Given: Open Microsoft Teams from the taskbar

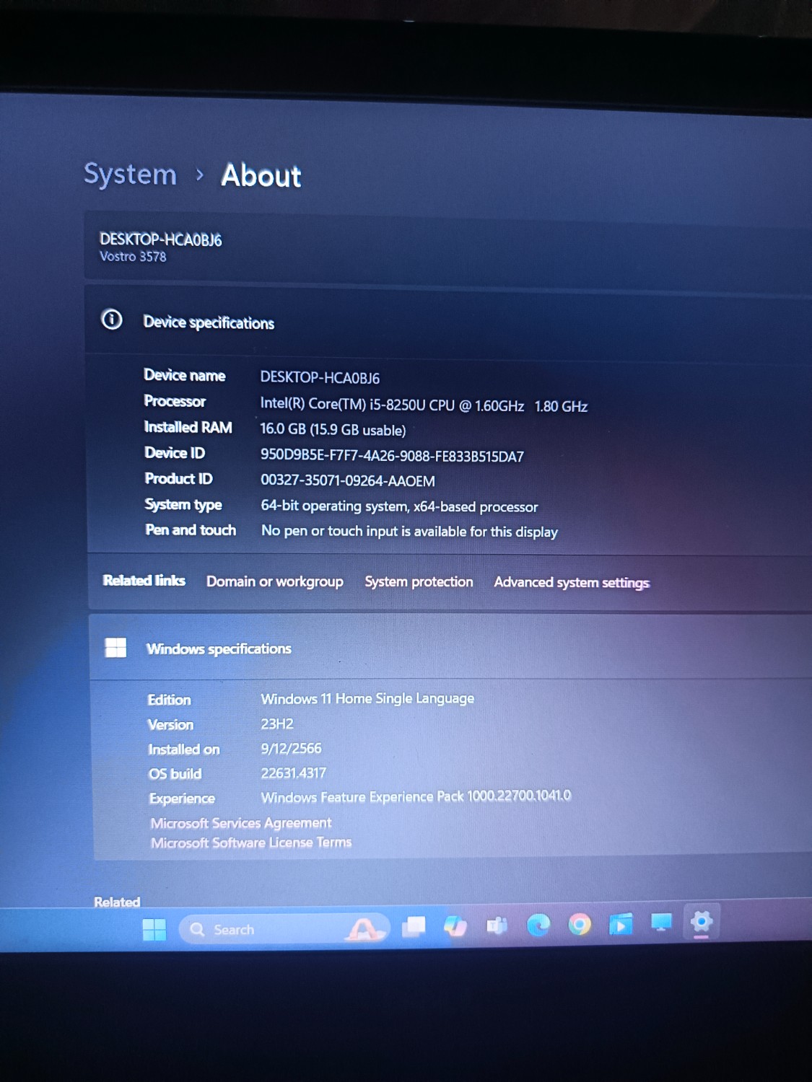Looking at the screenshot, I should (497, 925).
